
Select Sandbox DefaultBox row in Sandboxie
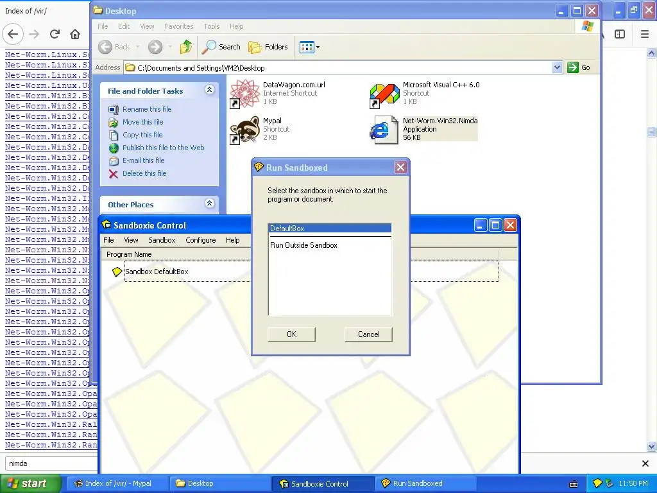(x=312, y=272)
